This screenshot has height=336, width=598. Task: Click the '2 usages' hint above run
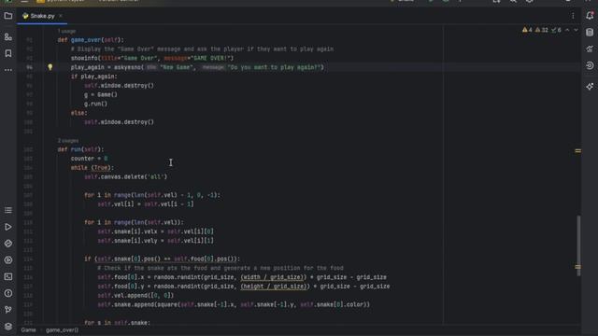[68, 141]
